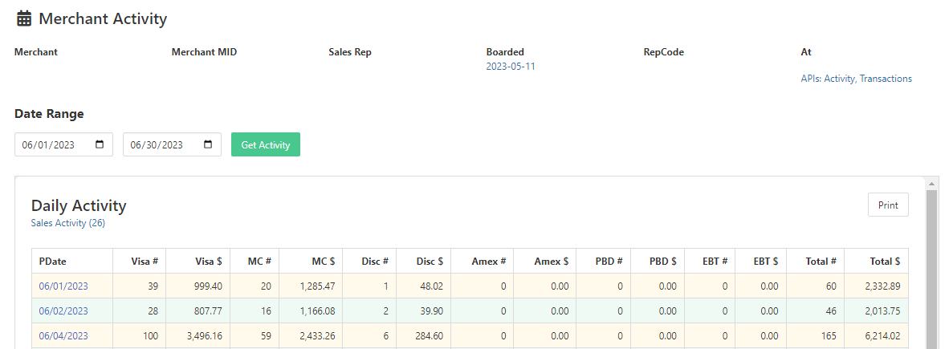This screenshot has width=949, height=349.
Task: Click the PBD # column header
Action: coord(604,262)
